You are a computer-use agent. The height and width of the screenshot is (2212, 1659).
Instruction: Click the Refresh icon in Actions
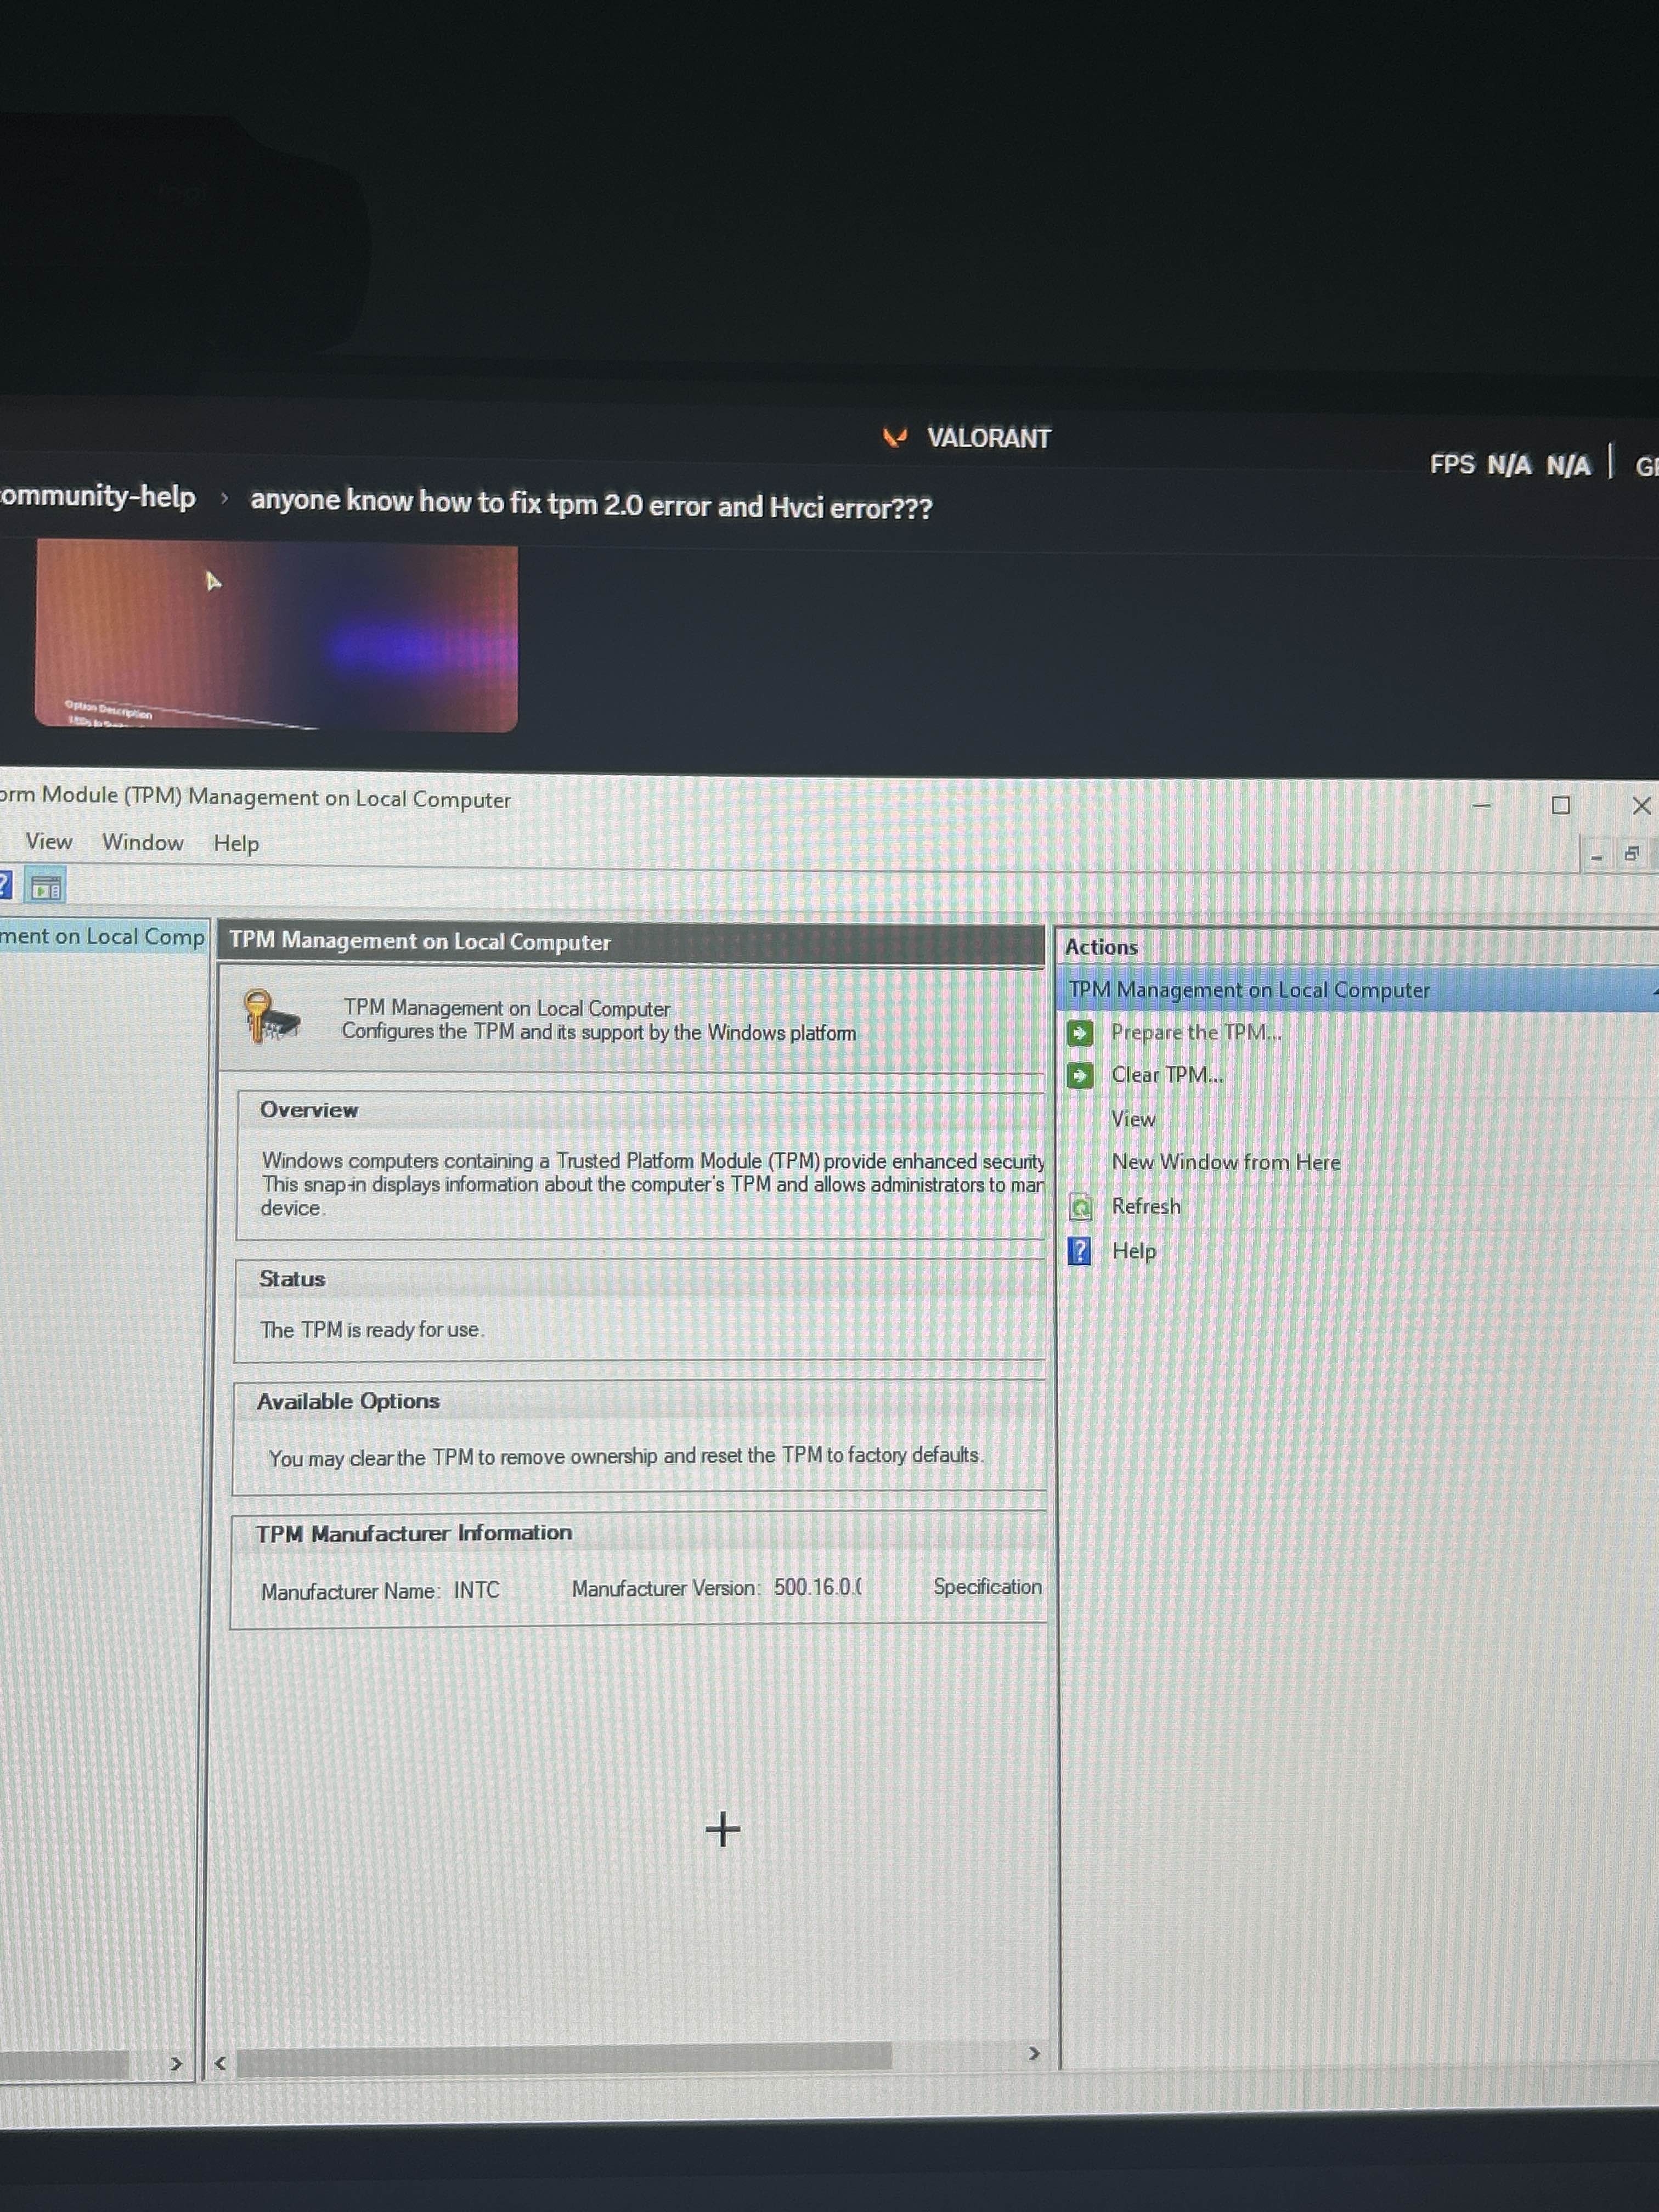click(1080, 1207)
